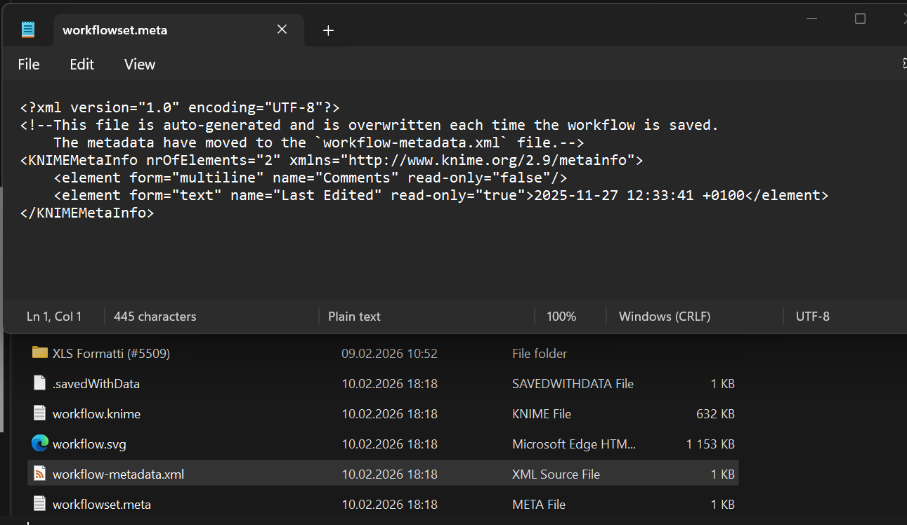This screenshot has width=907, height=525.
Task: Open the Edit menu
Action: point(81,65)
